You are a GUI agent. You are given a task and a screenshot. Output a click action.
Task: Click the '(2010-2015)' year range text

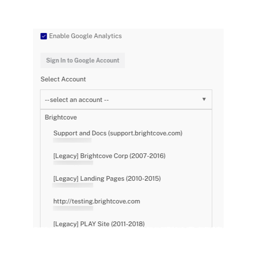143,179
